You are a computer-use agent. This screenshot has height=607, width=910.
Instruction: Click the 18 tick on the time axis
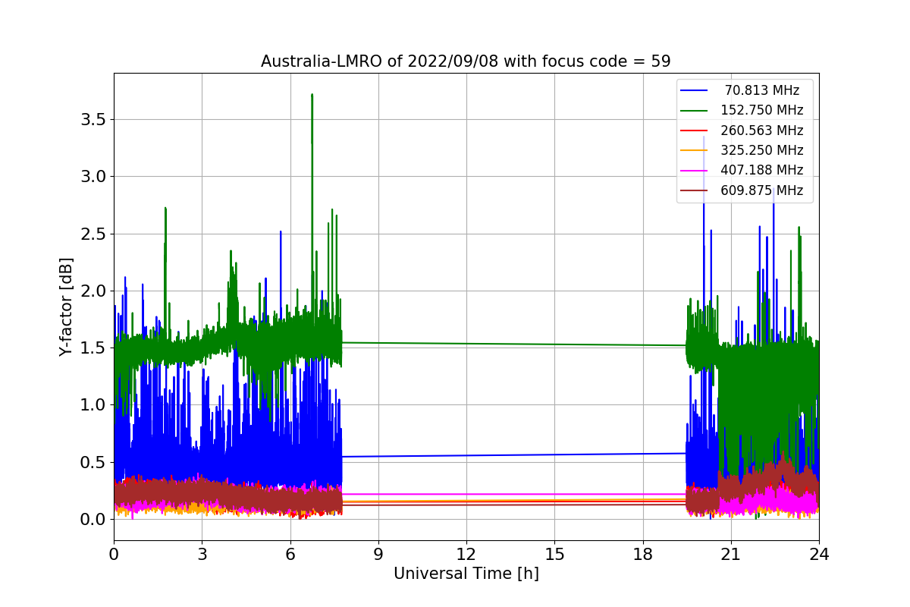[x=642, y=555]
